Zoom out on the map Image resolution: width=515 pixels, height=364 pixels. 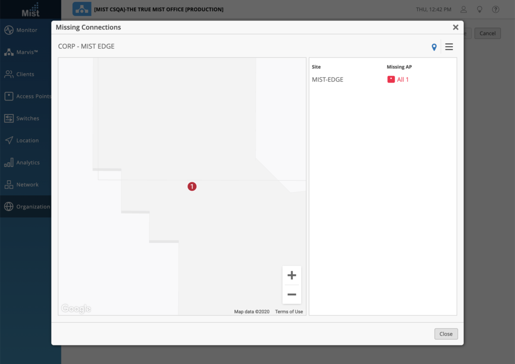[x=292, y=295]
